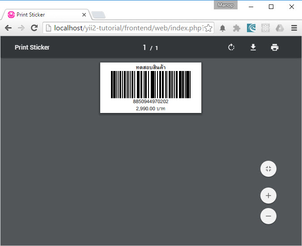Click the Manop profile button

click(x=225, y=5)
